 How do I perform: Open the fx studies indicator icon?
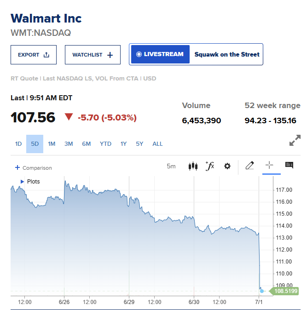point(210,166)
